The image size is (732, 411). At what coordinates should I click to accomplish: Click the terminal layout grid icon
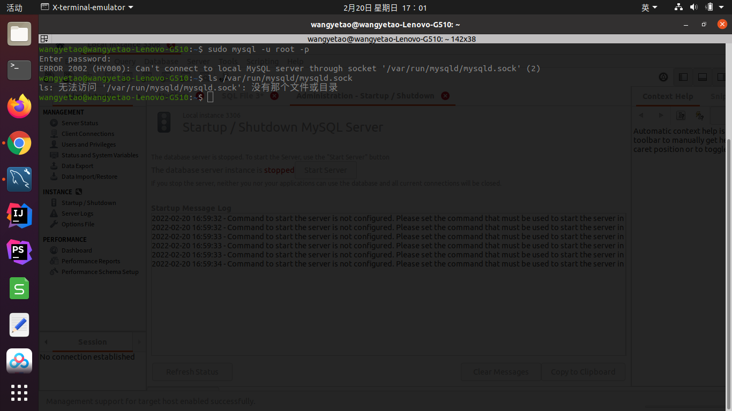pyautogui.click(x=44, y=39)
